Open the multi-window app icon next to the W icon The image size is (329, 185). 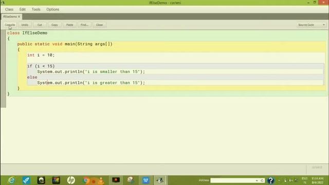point(131,180)
